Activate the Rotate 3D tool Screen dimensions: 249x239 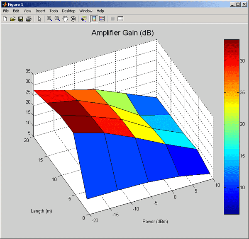(x=73, y=19)
